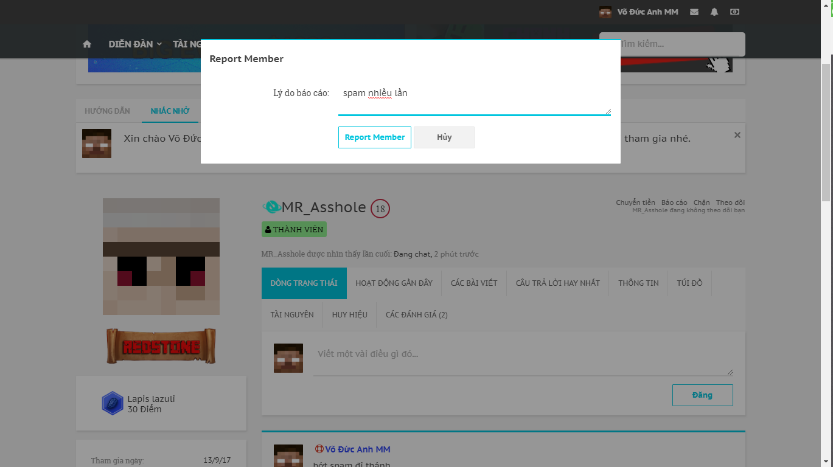833x467 pixels.
Task: Click the Đăng post button
Action: [703, 395]
